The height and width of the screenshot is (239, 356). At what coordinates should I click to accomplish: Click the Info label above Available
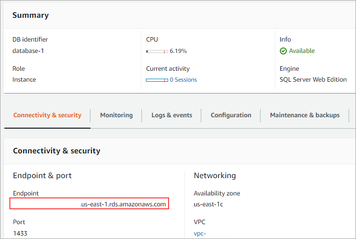[x=285, y=39]
